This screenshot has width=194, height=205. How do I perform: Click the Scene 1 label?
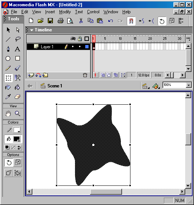(55, 86)
